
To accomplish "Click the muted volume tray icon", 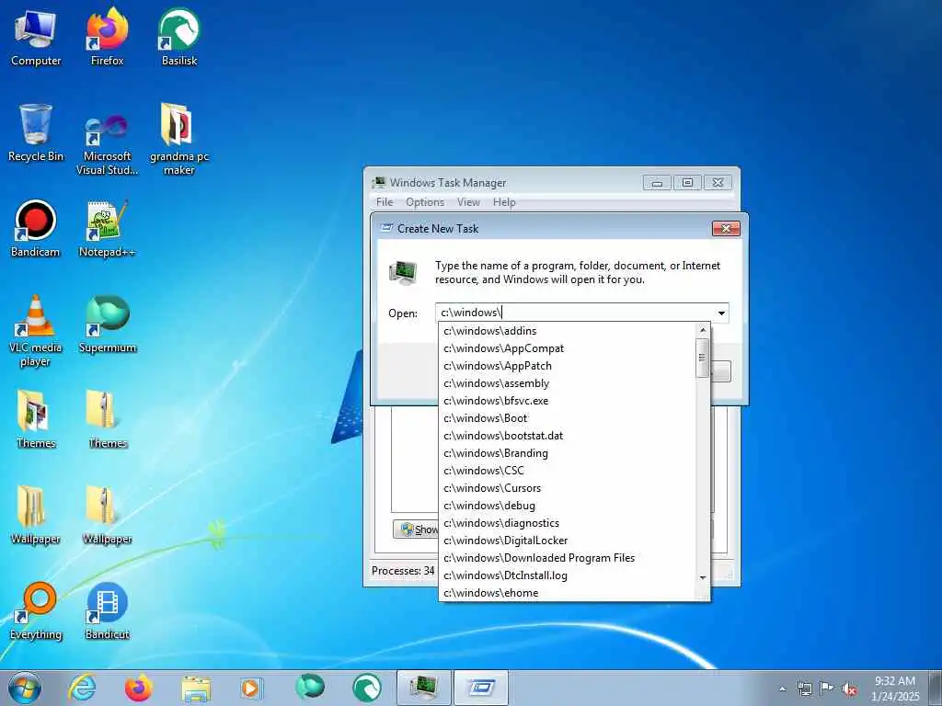I will 849,689.
